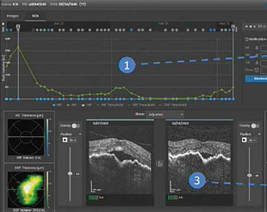The width and height of the screenshot is (267, 212).
Task: Click the left vertical scan position slider handle
Action: [x=70, y=174]
